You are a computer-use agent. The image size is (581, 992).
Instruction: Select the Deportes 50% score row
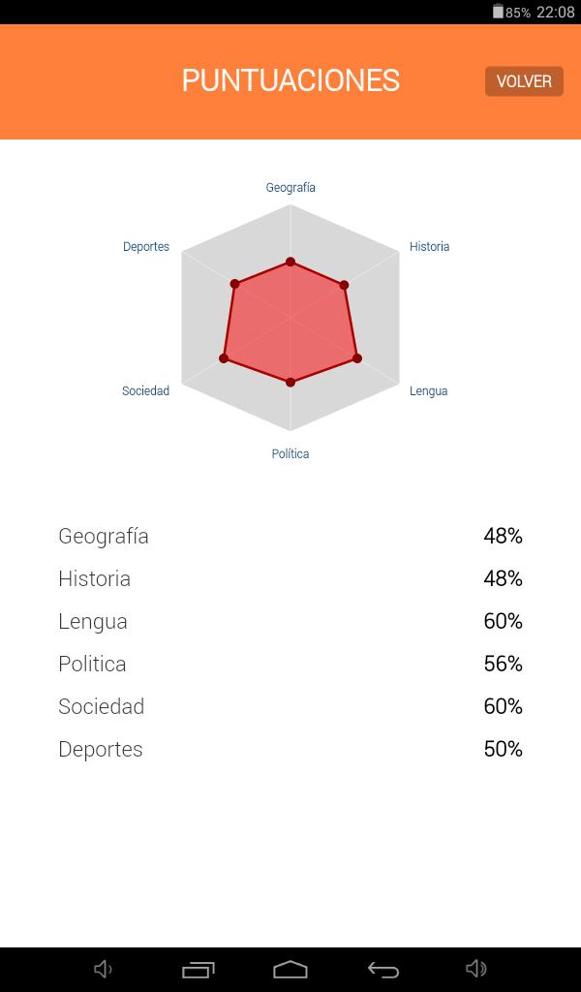tap(290, 749)
